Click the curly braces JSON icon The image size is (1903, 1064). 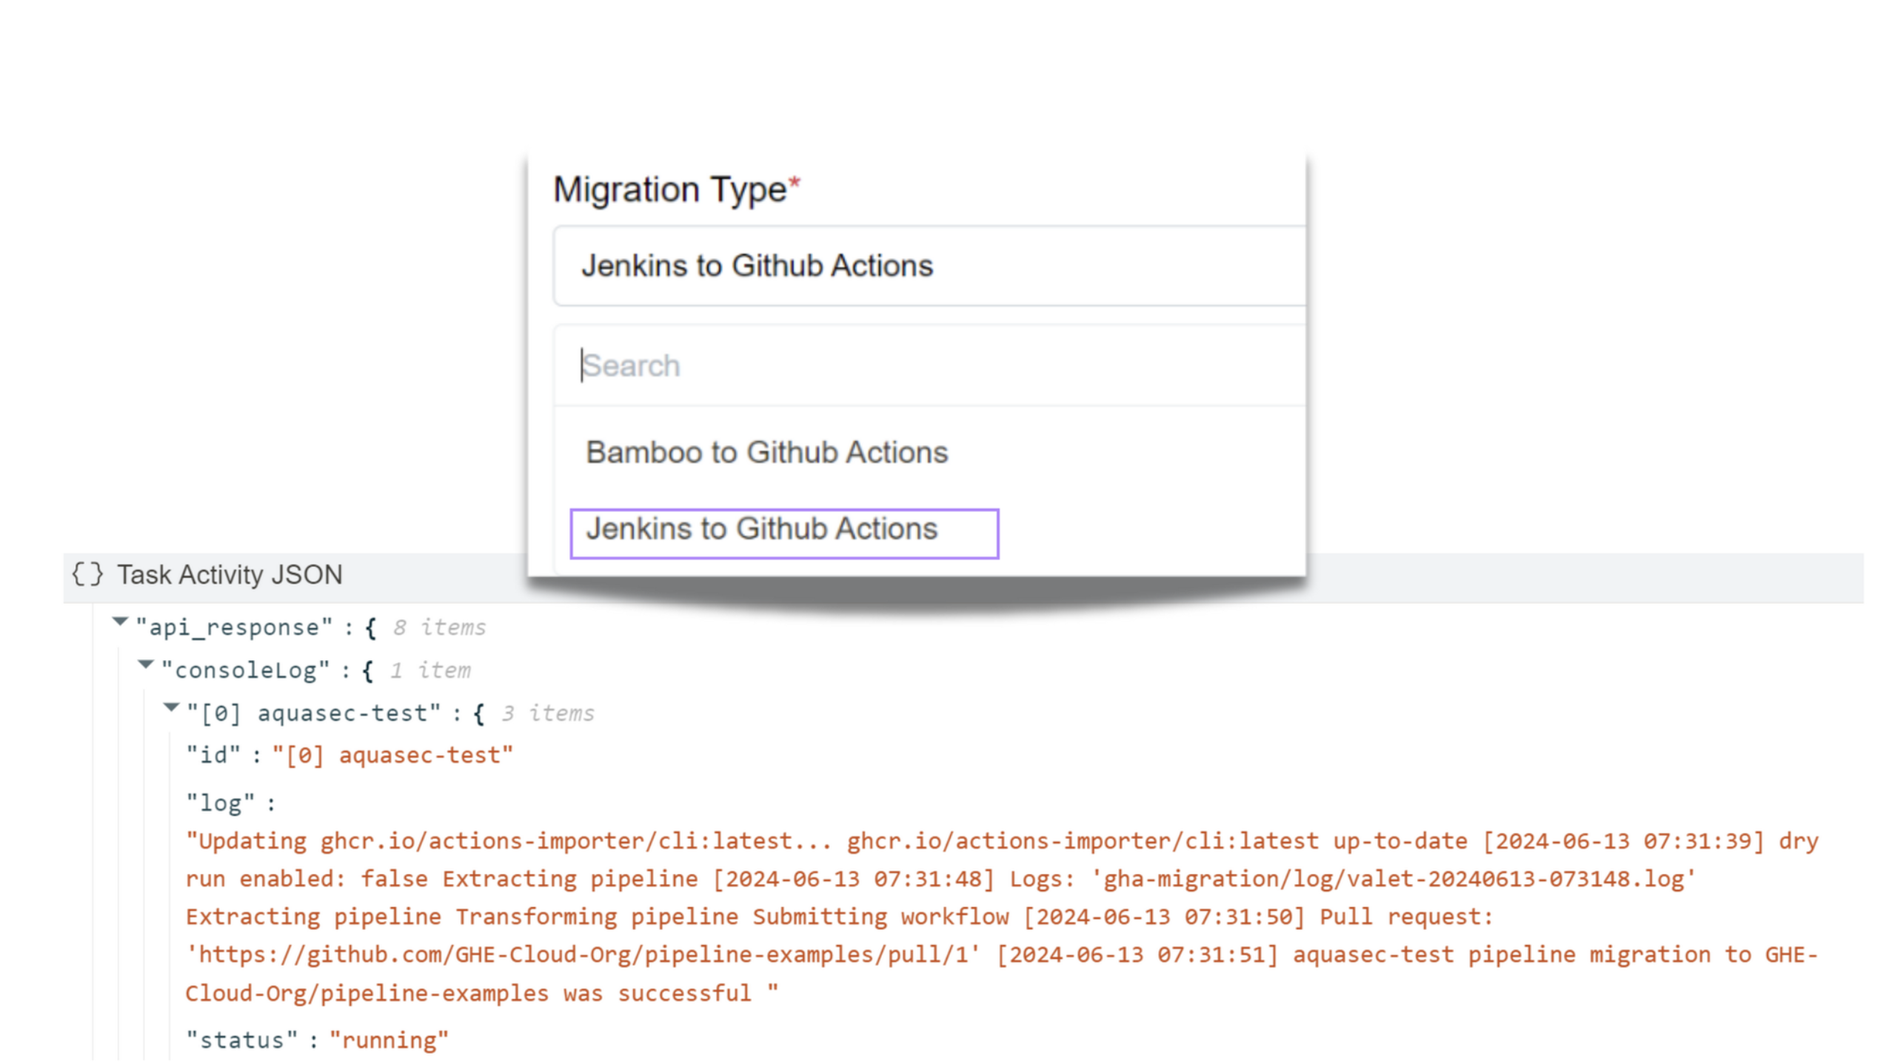pyautogui.click(x=87, y=574)
